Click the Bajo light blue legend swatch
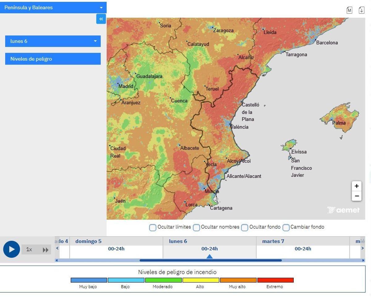 [126, 280]
